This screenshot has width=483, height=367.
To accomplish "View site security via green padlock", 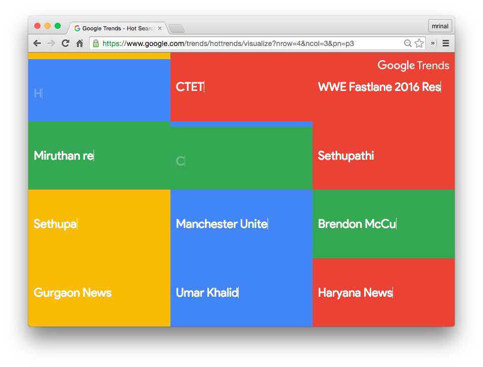I will pyautogui.click(x=96, y=43).
